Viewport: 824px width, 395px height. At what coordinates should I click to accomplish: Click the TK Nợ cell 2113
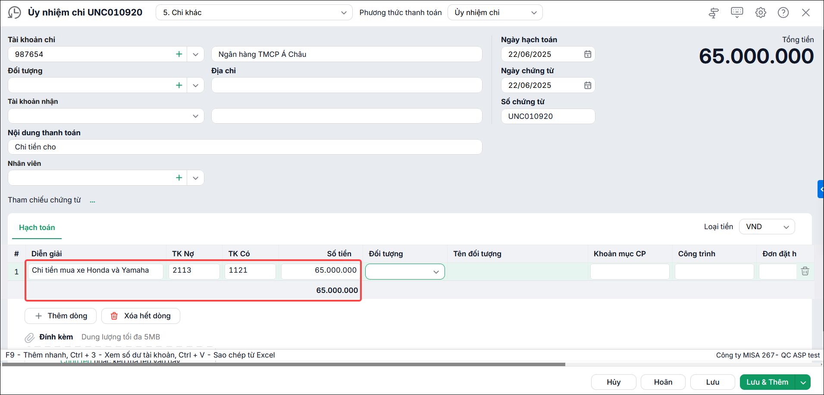194,271
